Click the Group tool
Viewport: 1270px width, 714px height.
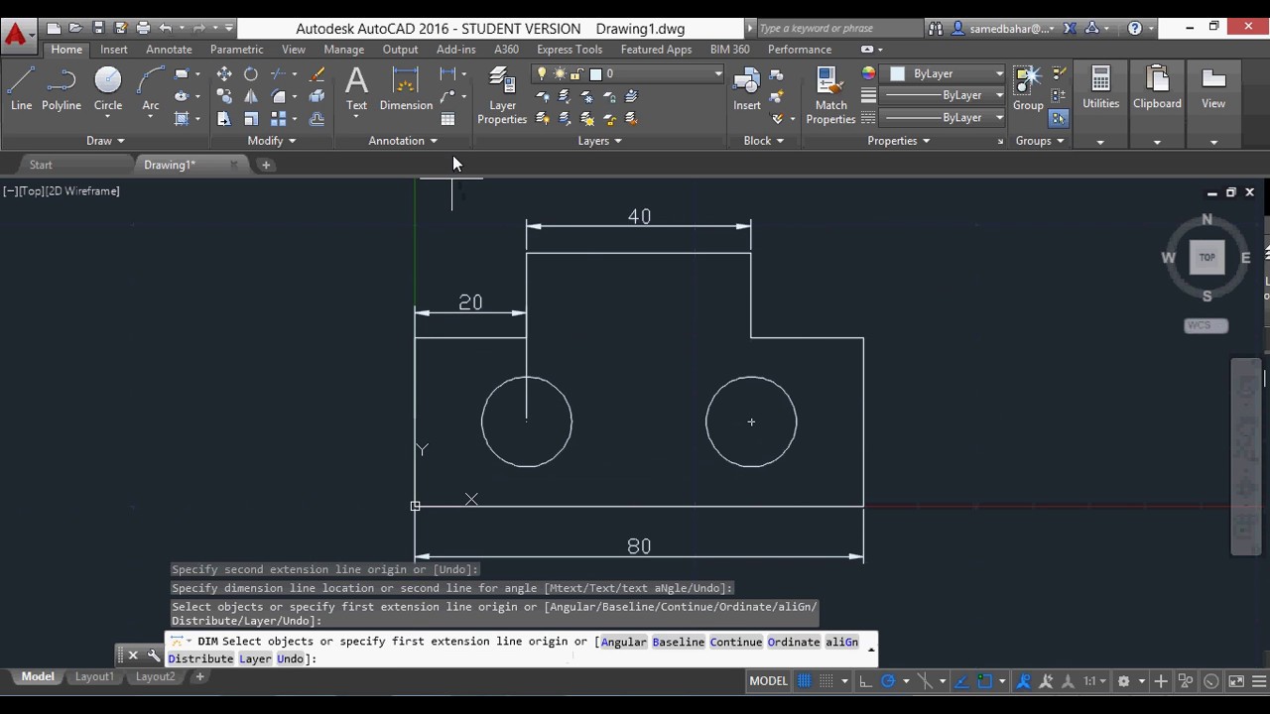pos(1028,88)
